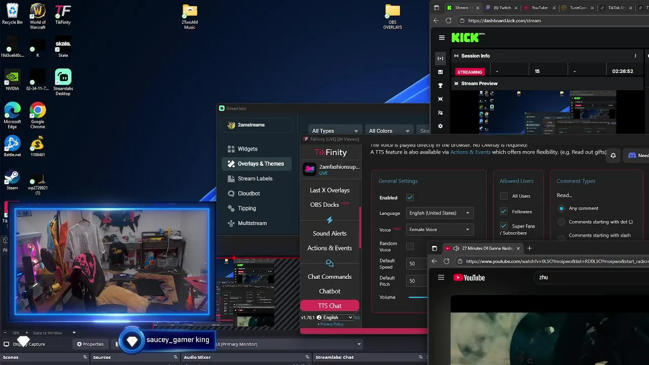
Task: Open the Skate desktop icon
Action: pos(63,47)
